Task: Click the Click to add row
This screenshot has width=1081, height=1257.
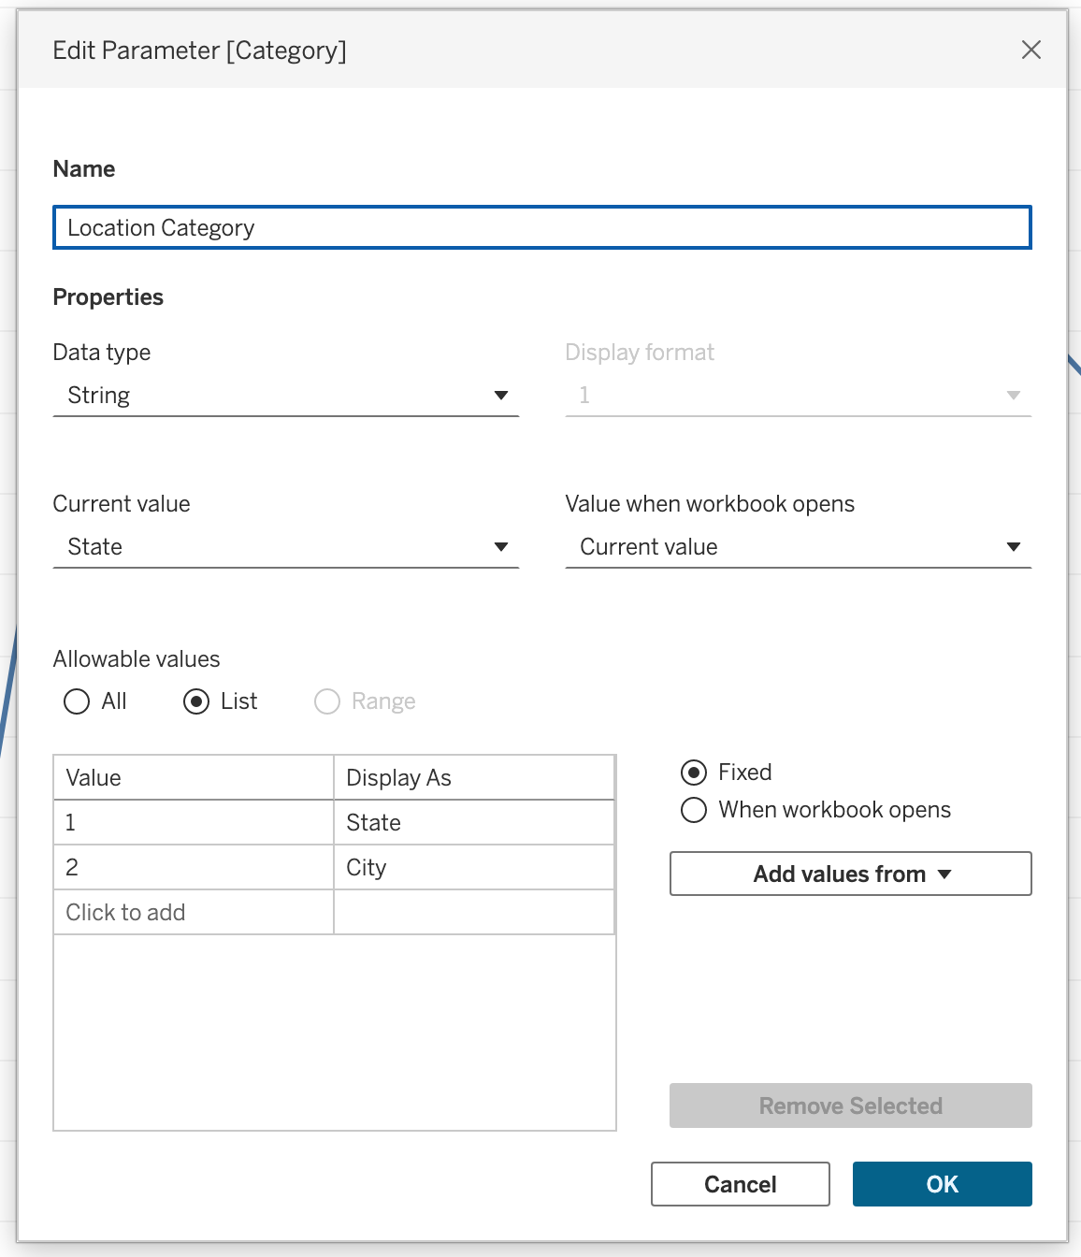Action: 194,913
